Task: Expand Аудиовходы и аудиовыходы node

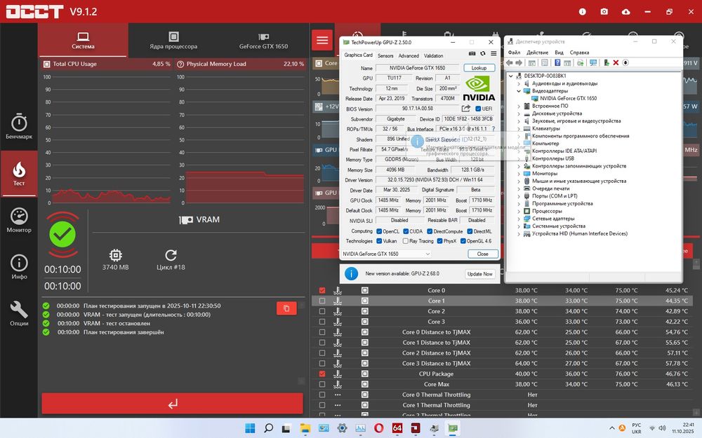Action: click(519, 83)
